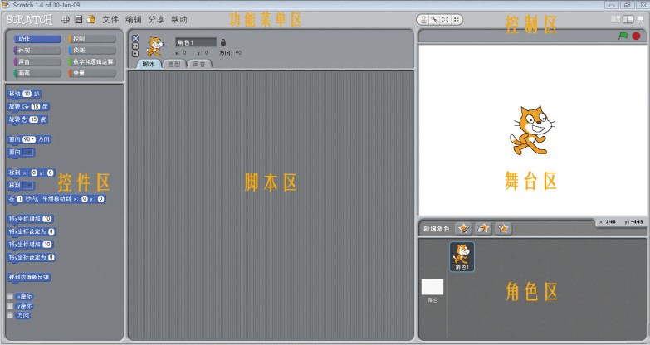Choose new sprite from file folder icon
Image resolution: width=650 pixels, height=345 pixels.
pos(483,228)
